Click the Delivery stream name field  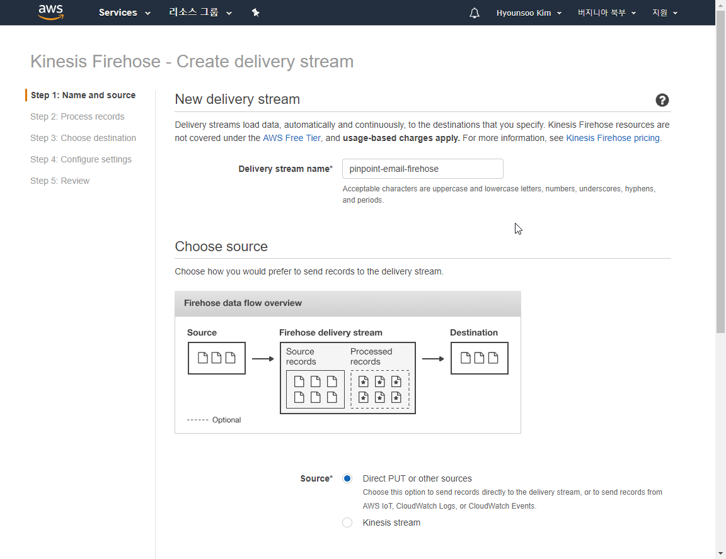423,169
